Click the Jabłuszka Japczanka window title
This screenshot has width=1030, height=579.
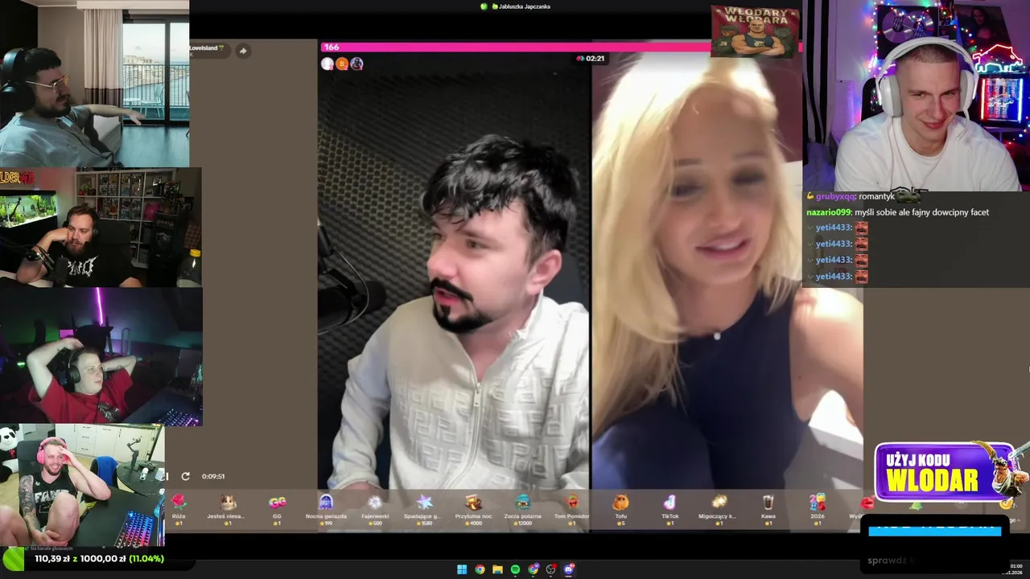pos(520,6)
